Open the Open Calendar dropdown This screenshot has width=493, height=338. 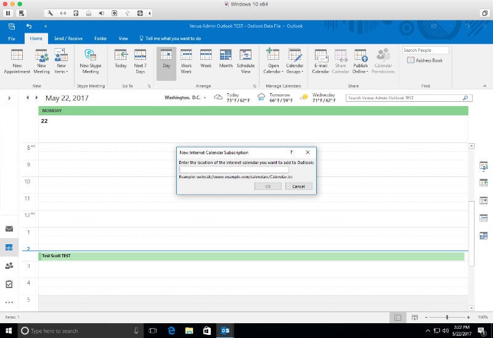coord(273,62)
